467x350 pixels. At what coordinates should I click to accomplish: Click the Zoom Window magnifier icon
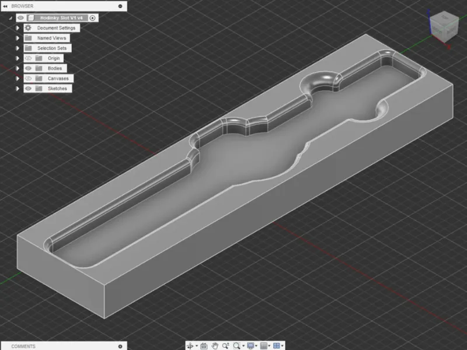coord(236,345)
